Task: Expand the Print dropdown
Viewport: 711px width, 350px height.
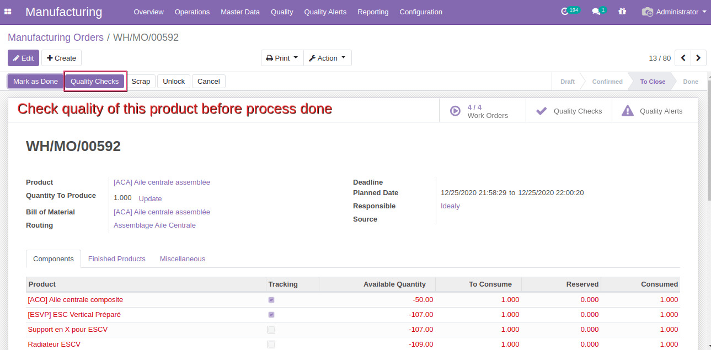Action: click(282, 58)
